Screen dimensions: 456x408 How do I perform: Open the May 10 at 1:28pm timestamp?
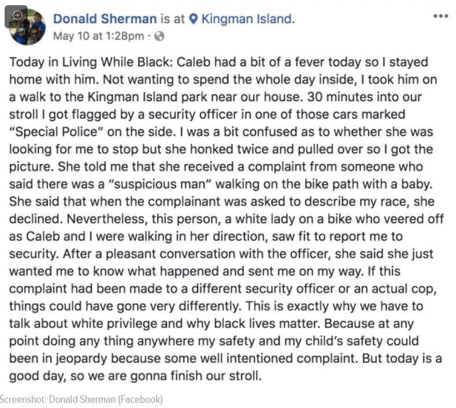point(99,36)
